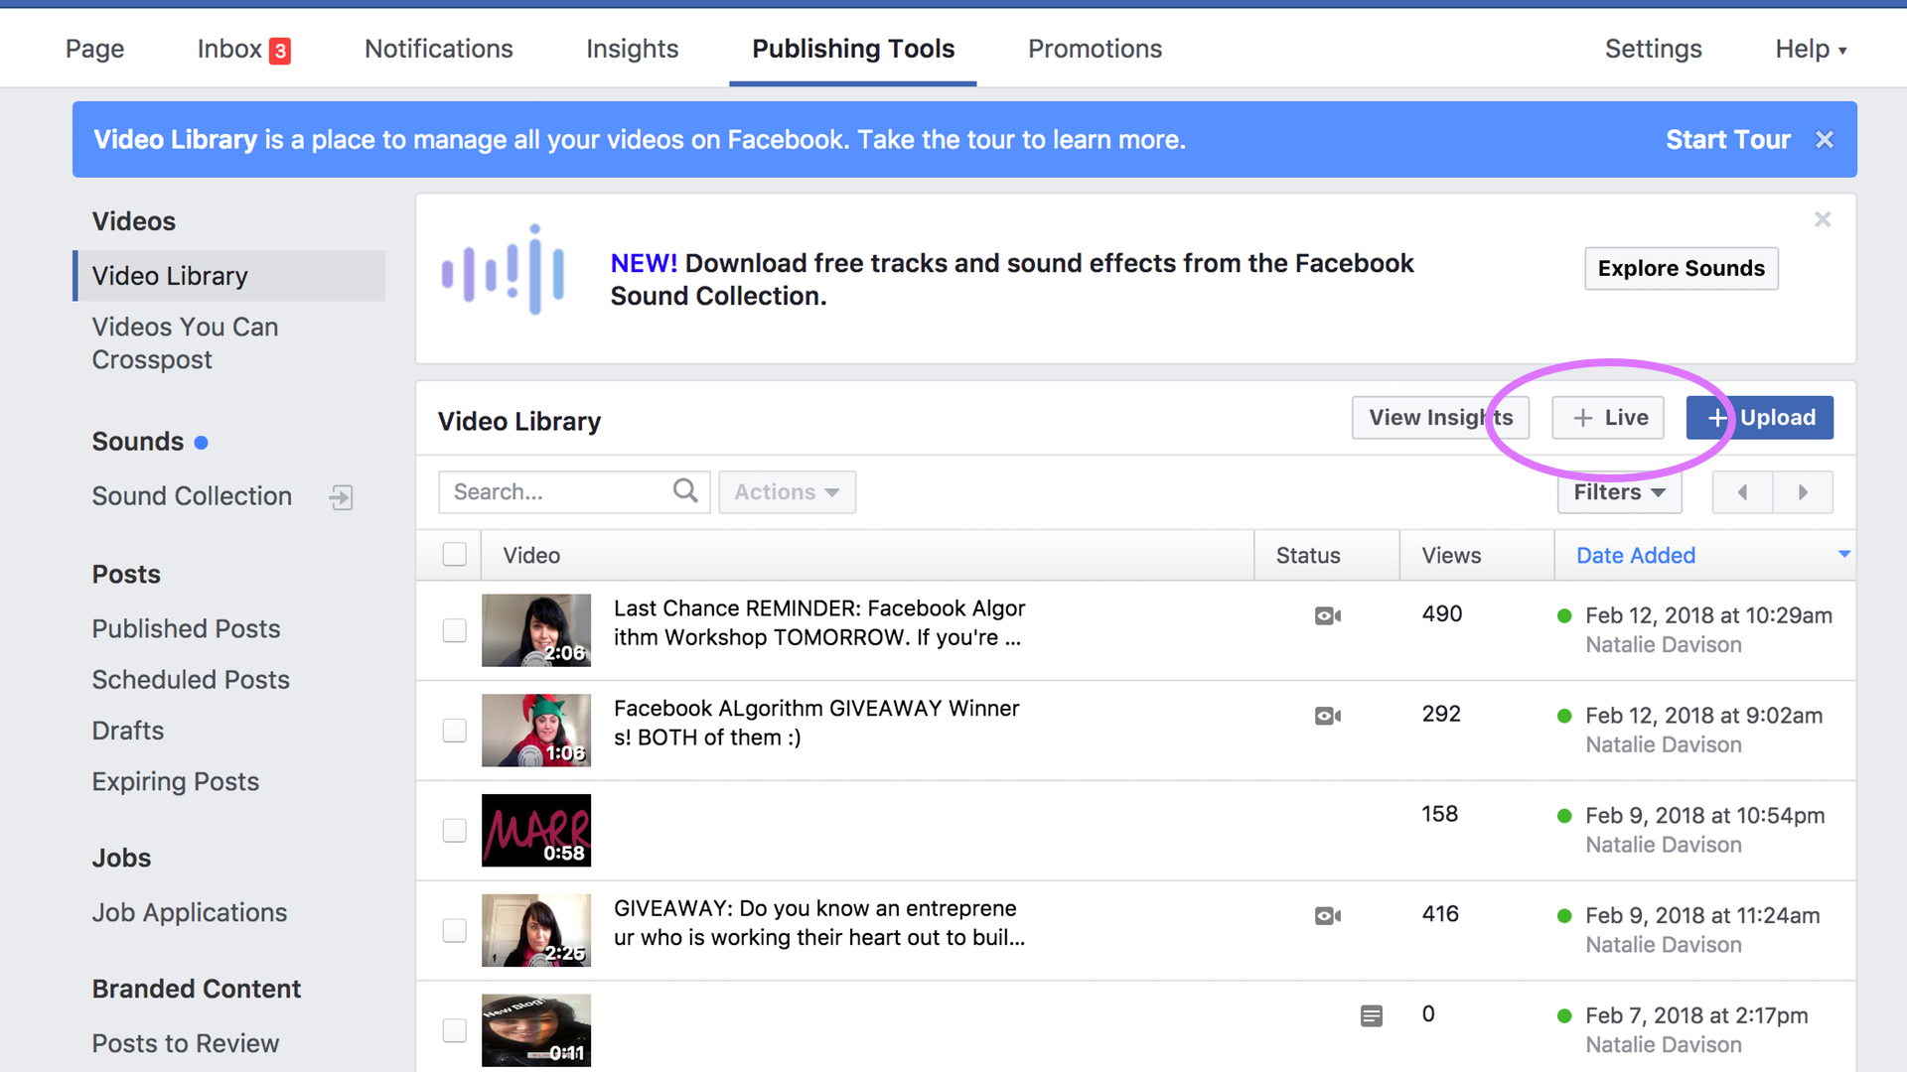Toggle Date Added sort arrow
The height and width of the screenshot is (1072, 1907).
click(x=1843, y=554)
